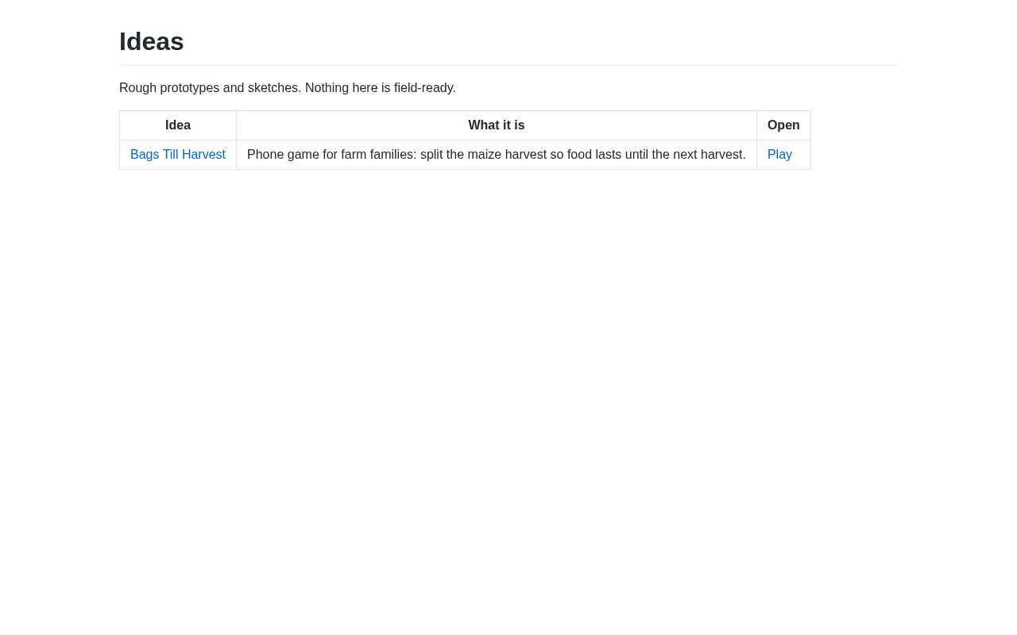This screenshot has height=635, width=1017.
Task: Click the 'Phone game for farm families' description cell
Action: tap(497, 155)
